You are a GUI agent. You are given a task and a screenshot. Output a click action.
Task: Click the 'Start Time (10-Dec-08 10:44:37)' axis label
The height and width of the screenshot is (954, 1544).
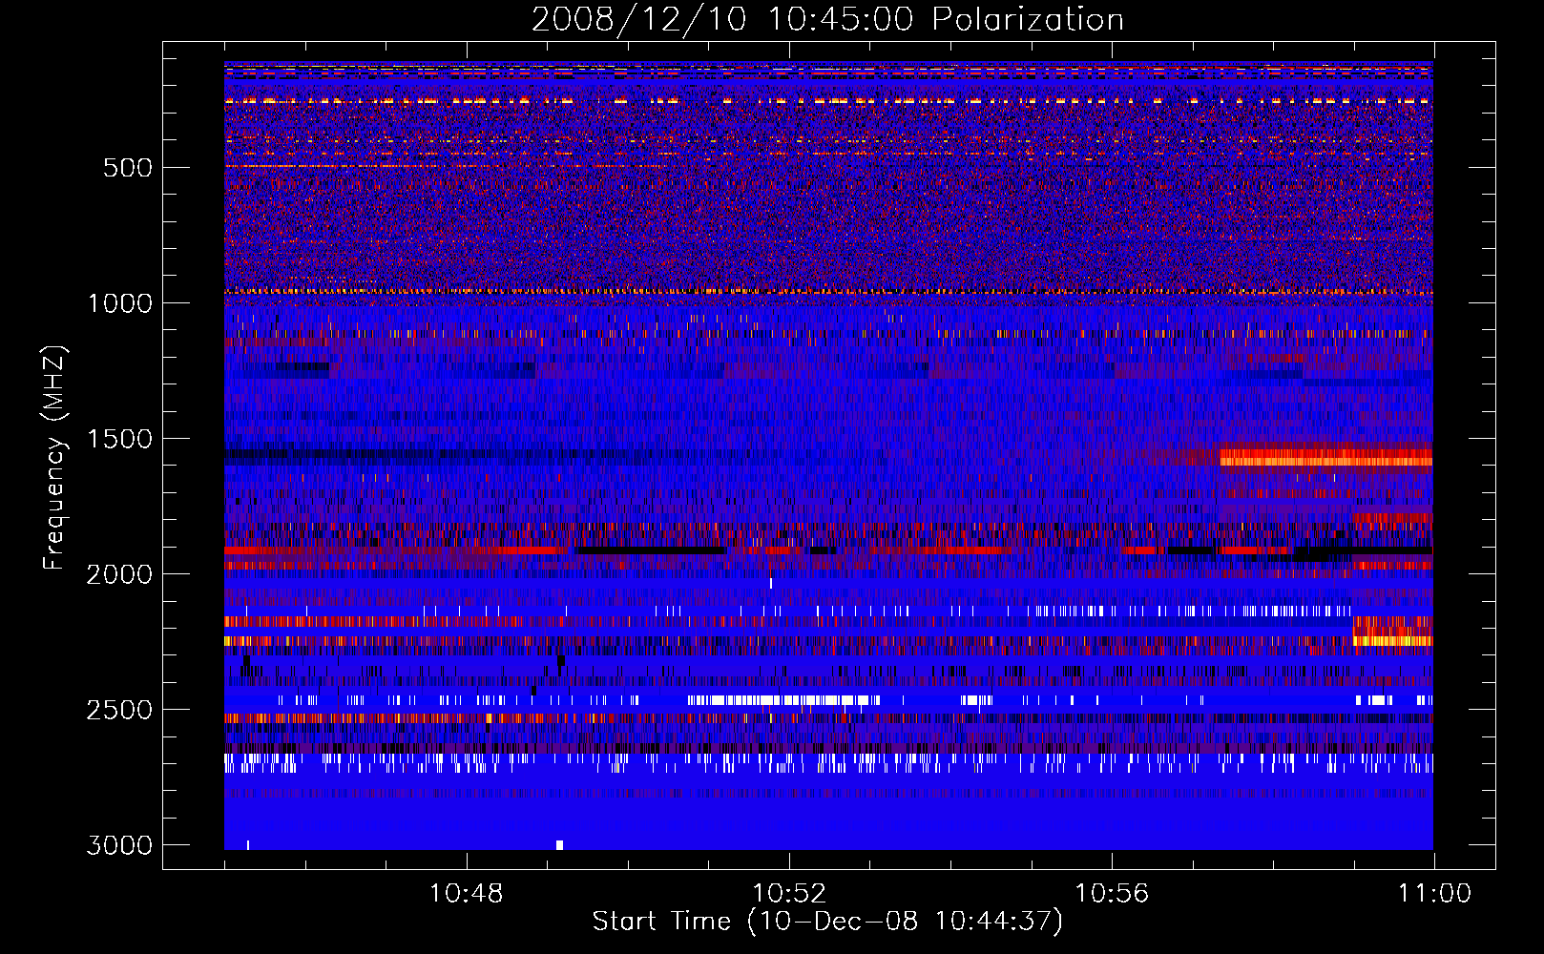[827, 922]
